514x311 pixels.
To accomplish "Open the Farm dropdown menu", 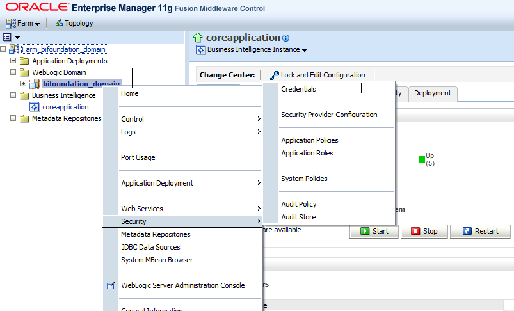I will pos(22,23).
